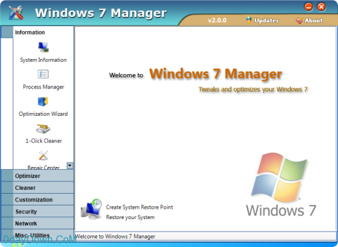The height and width of the screenshot is (247, 338).
Task: Expand the Cleaner section
Action: tap(37, 188)
